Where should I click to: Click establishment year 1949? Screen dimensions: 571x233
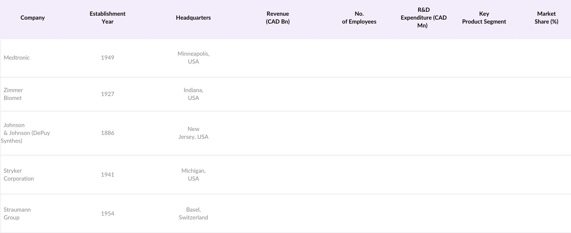107,58
